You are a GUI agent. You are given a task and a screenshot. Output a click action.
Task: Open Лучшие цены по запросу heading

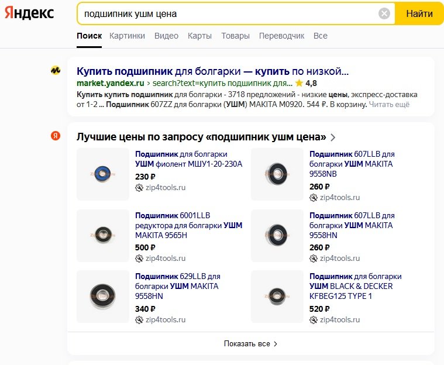[x=201, y=137]
